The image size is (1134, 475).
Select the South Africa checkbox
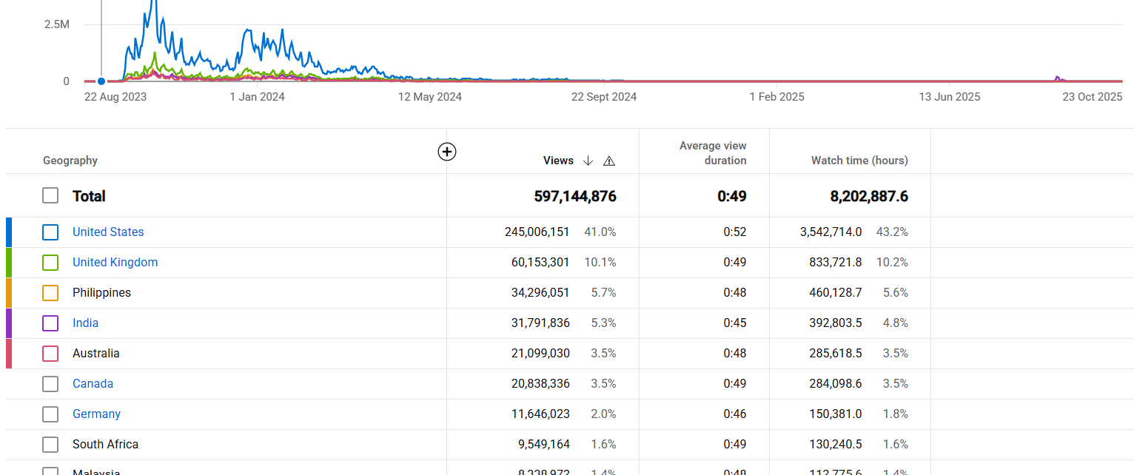(x=50, y=445)
